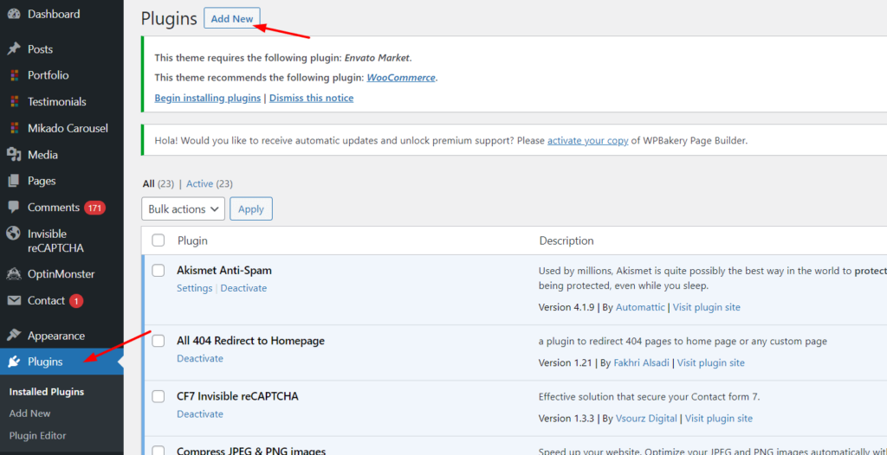Deactivate the Akismet Anti-Spam plugin
Screen dimensions: 887x455
(x=243, y=288)
